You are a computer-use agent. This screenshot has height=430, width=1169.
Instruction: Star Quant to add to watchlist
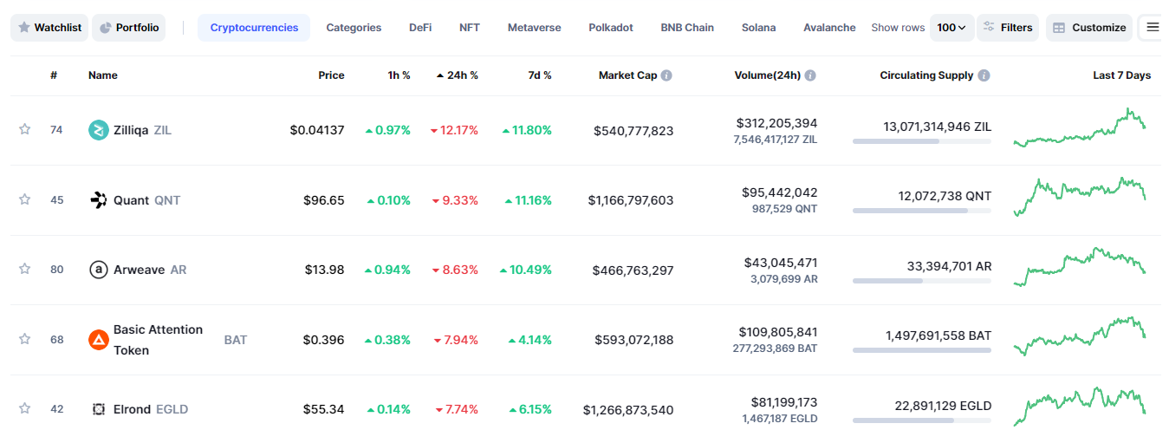click(x=25, y=199)
